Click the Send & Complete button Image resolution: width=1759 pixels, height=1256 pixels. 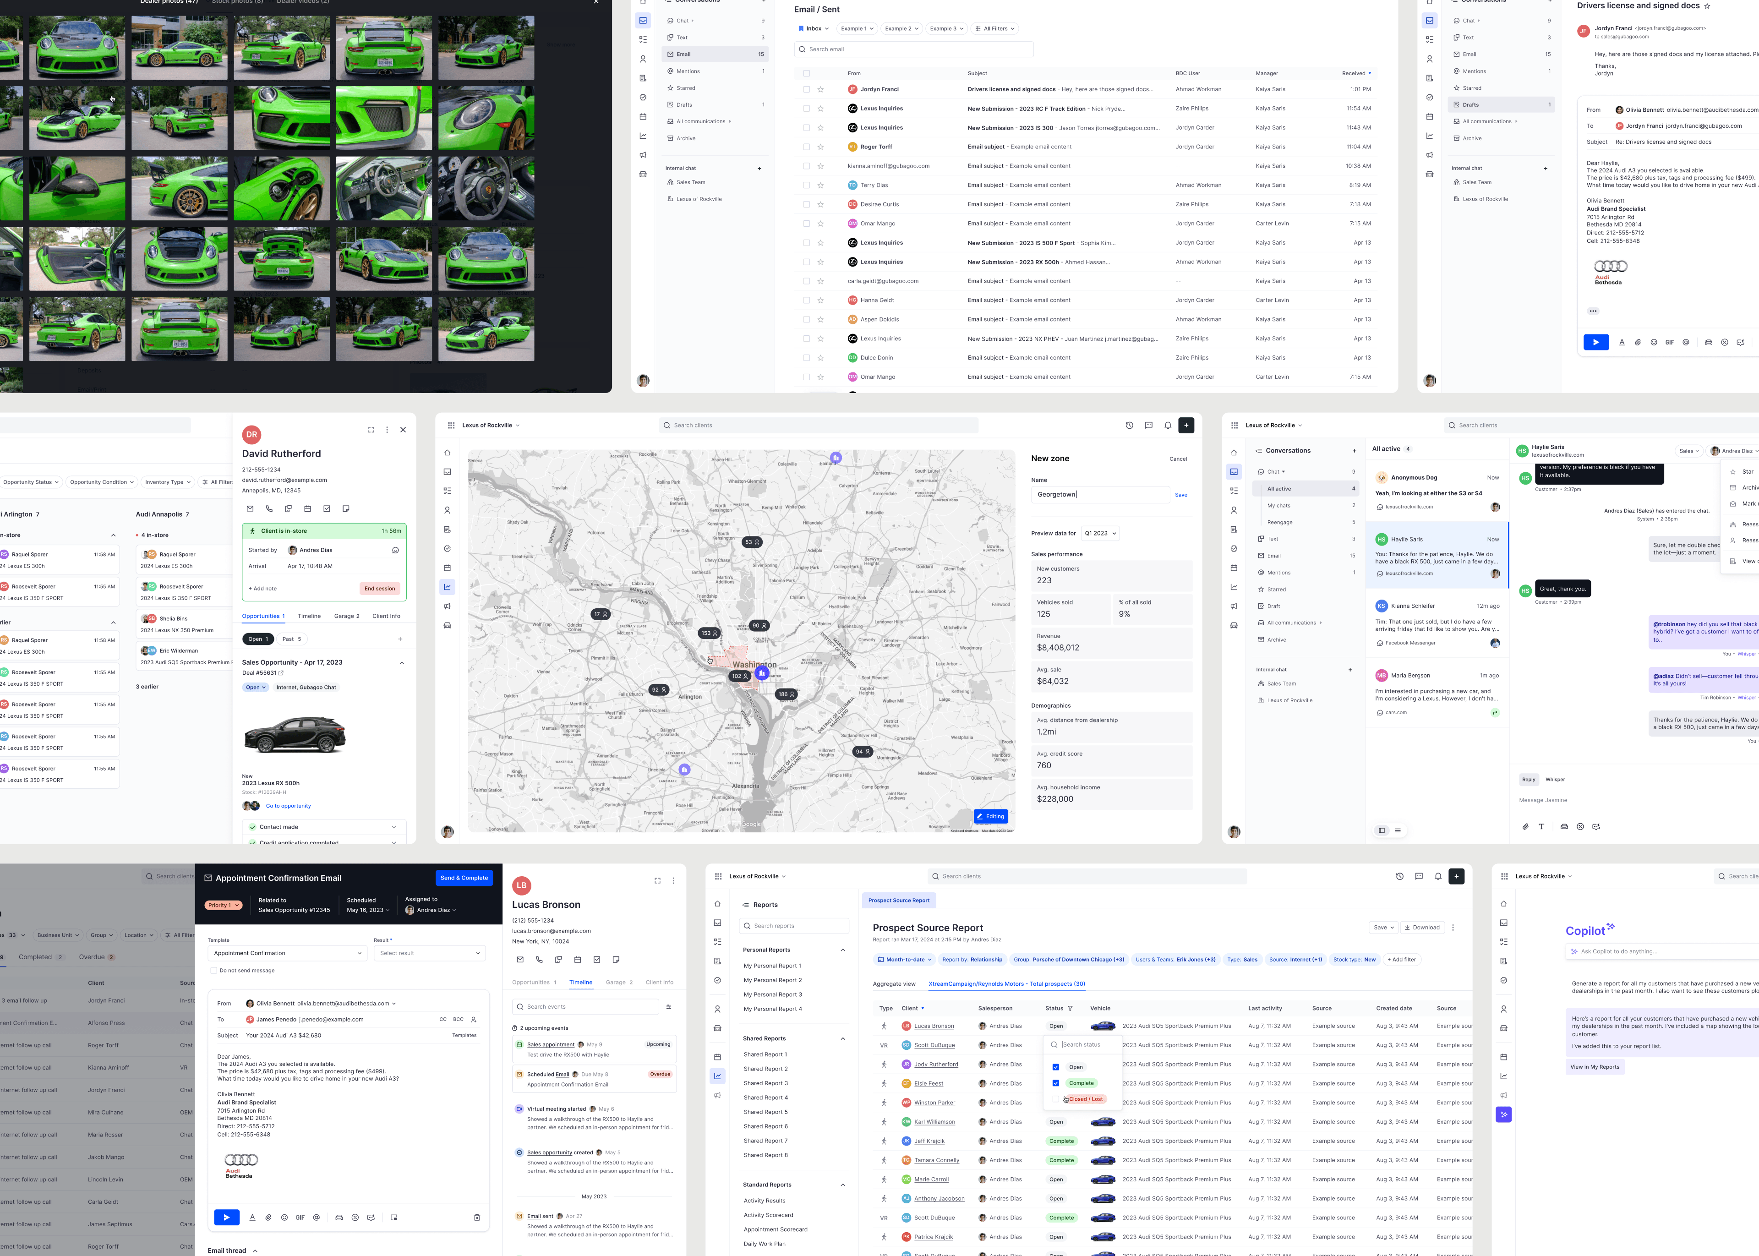pyautogui.click(x=464, y=878)
